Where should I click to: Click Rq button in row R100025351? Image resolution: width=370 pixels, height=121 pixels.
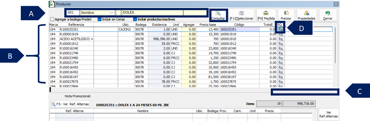click(x=281, y=29)
